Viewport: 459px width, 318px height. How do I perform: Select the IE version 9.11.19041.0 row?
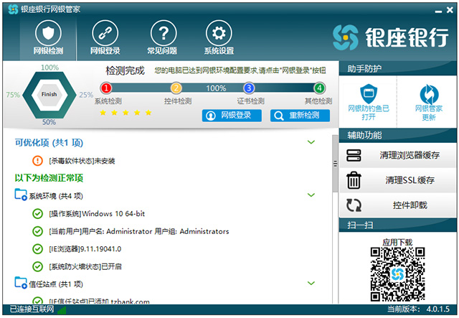[85, 249]
